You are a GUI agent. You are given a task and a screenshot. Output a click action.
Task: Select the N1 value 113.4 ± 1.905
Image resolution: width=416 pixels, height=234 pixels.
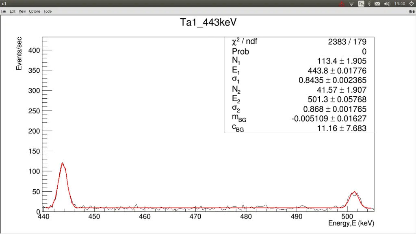pos(342,61)
